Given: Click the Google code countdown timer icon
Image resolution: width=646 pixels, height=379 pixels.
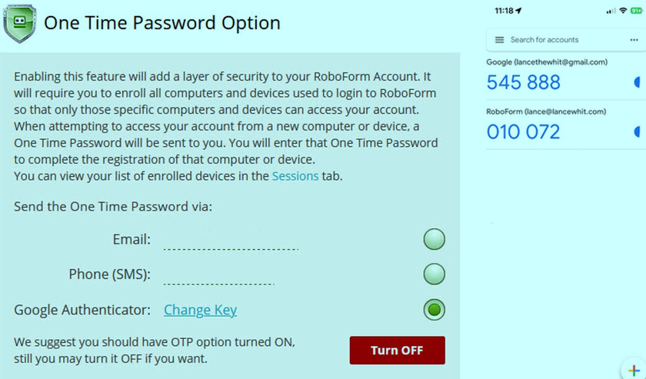Looking at the screenshot, I should pyautogui.click(x=637, y=82).
